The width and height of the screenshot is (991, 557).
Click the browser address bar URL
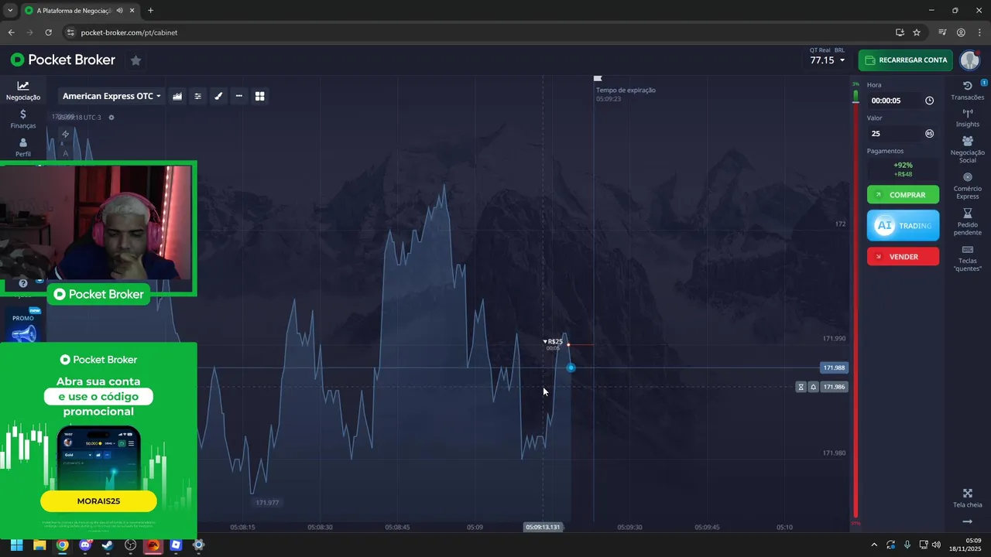click(x=129, y=32)
